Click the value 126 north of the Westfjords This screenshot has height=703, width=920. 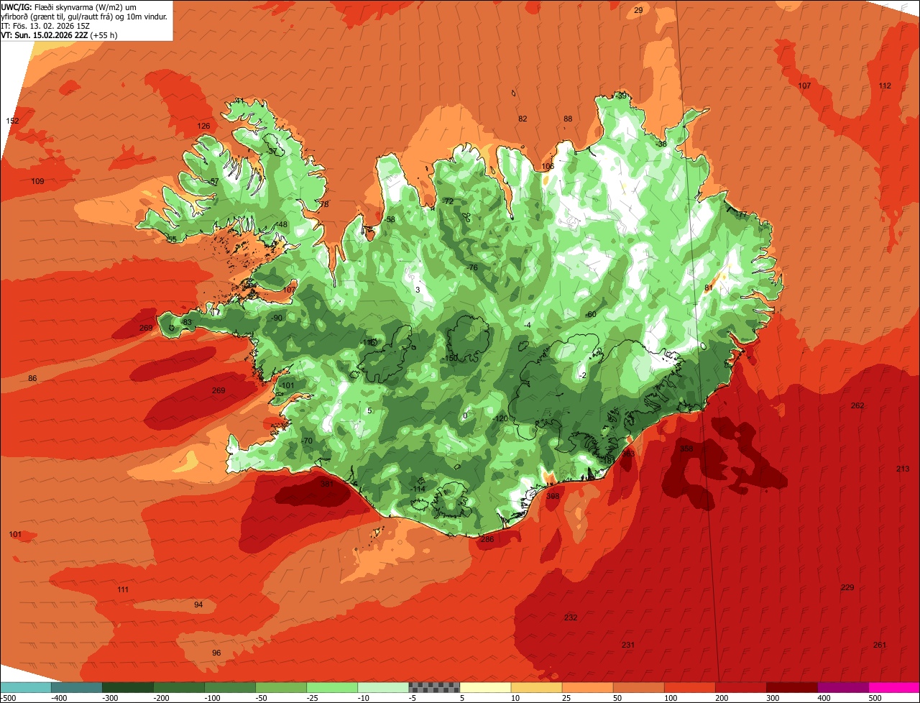click(x=204, y=126)
